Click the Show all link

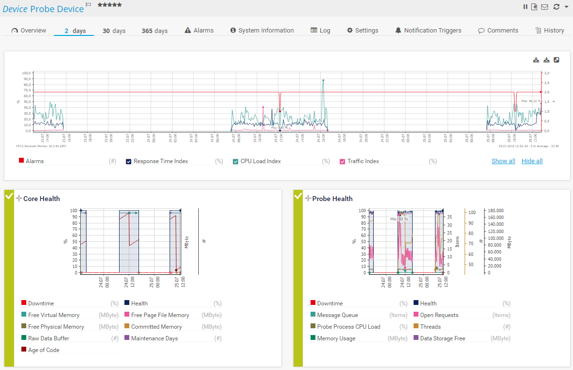(503, 161)
